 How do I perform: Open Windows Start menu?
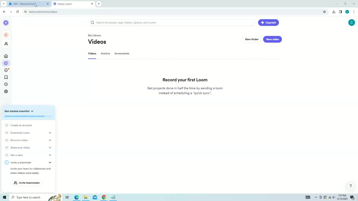coord(4,197)
